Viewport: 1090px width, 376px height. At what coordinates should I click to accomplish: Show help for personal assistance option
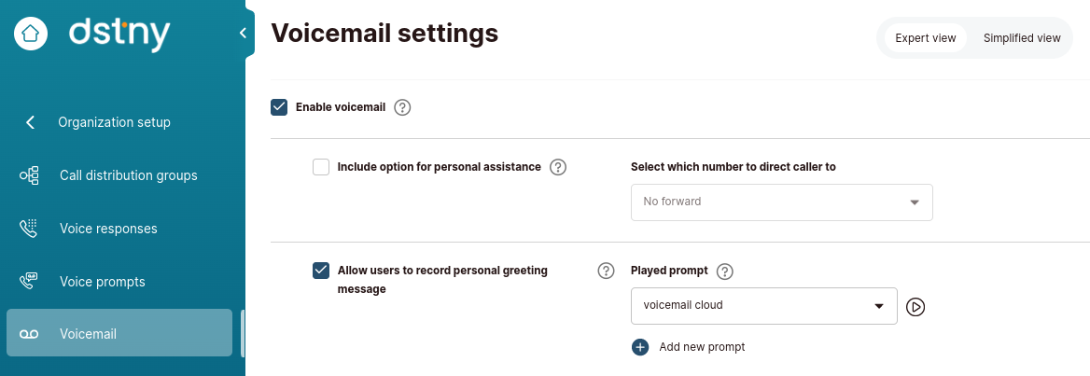[558, 168]
